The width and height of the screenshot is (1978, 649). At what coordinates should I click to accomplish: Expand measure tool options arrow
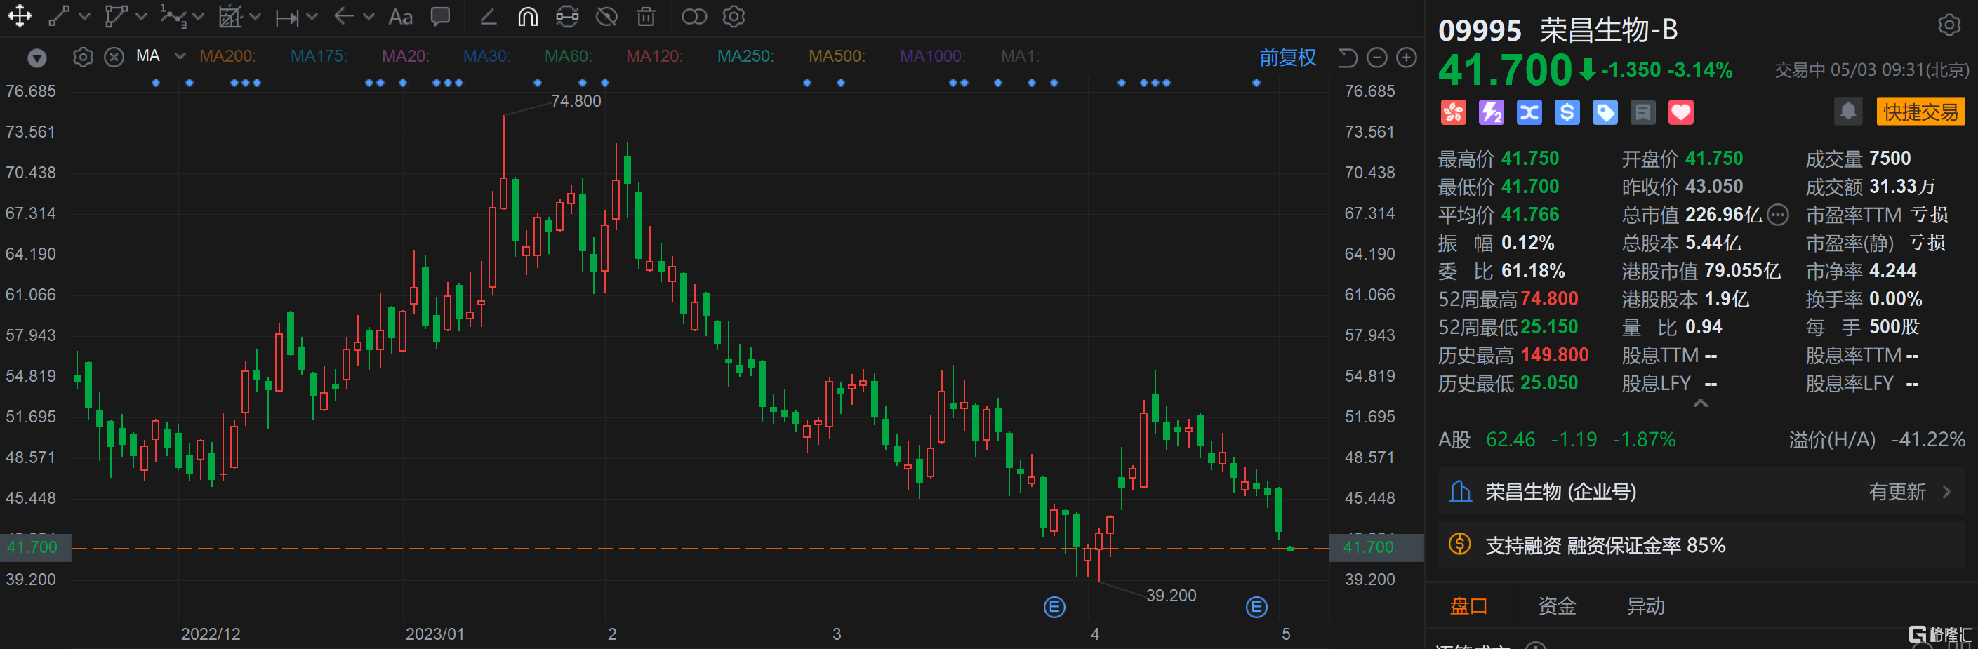[255, 17]
